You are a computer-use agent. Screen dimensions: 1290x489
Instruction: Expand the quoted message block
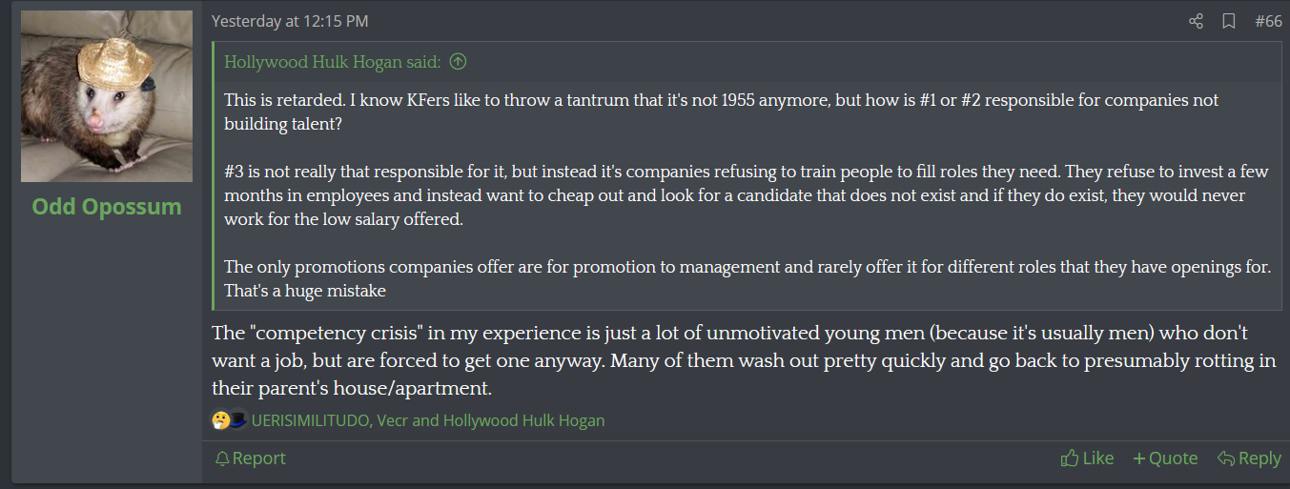[x=747, y=191]
